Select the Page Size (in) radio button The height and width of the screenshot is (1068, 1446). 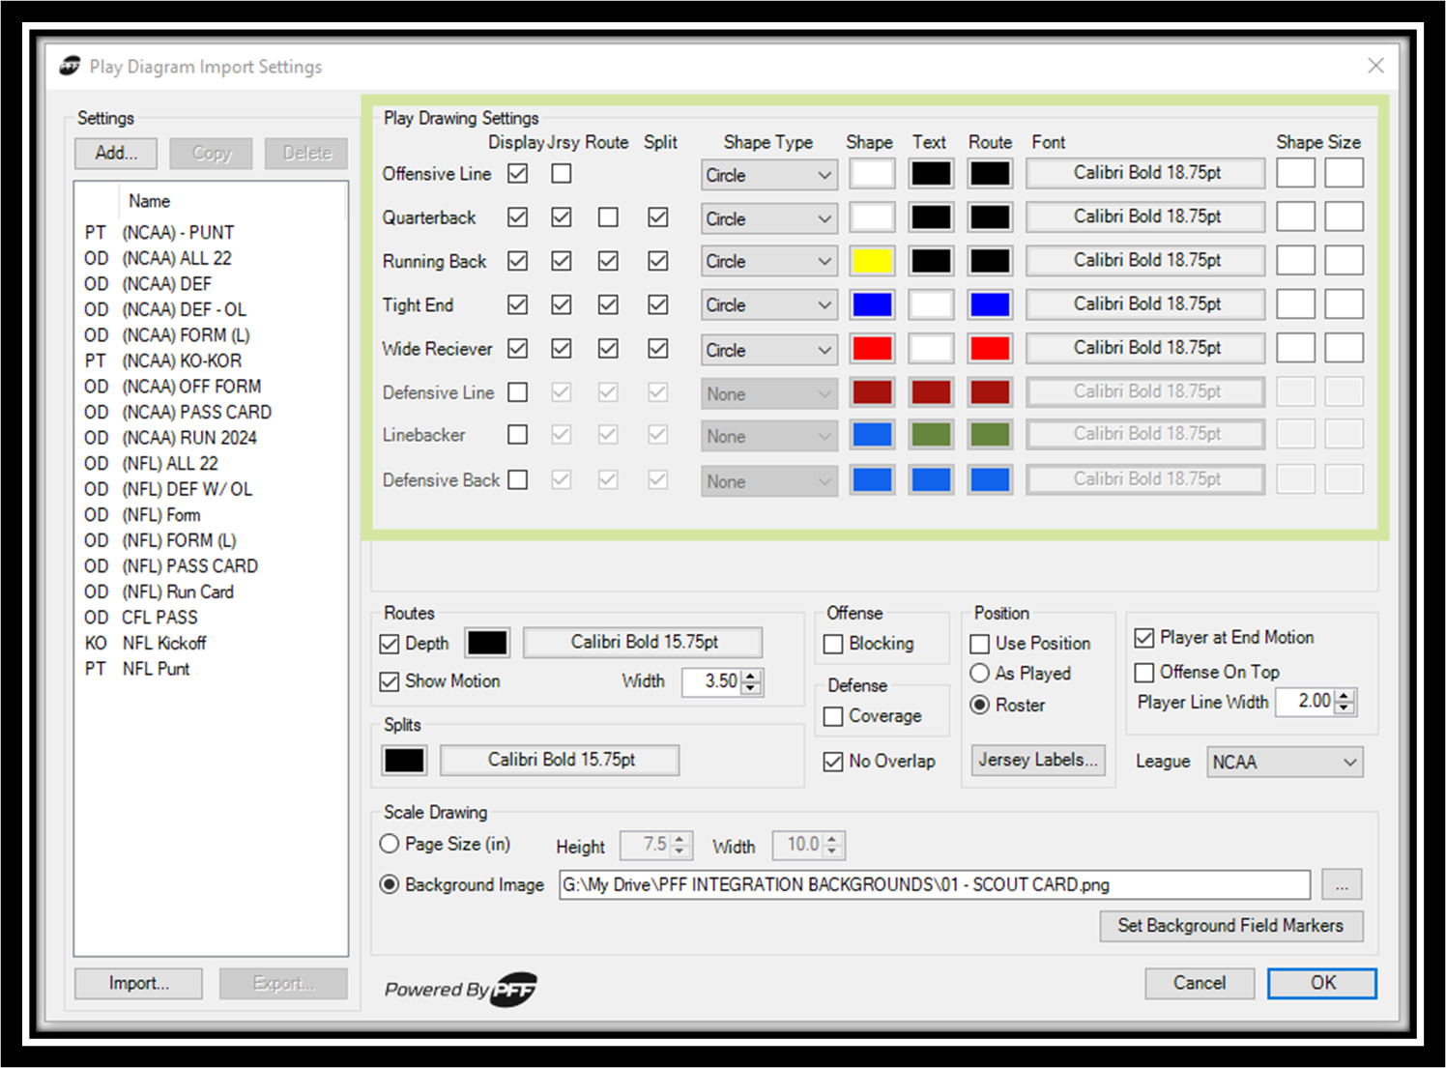coord(390,844)
